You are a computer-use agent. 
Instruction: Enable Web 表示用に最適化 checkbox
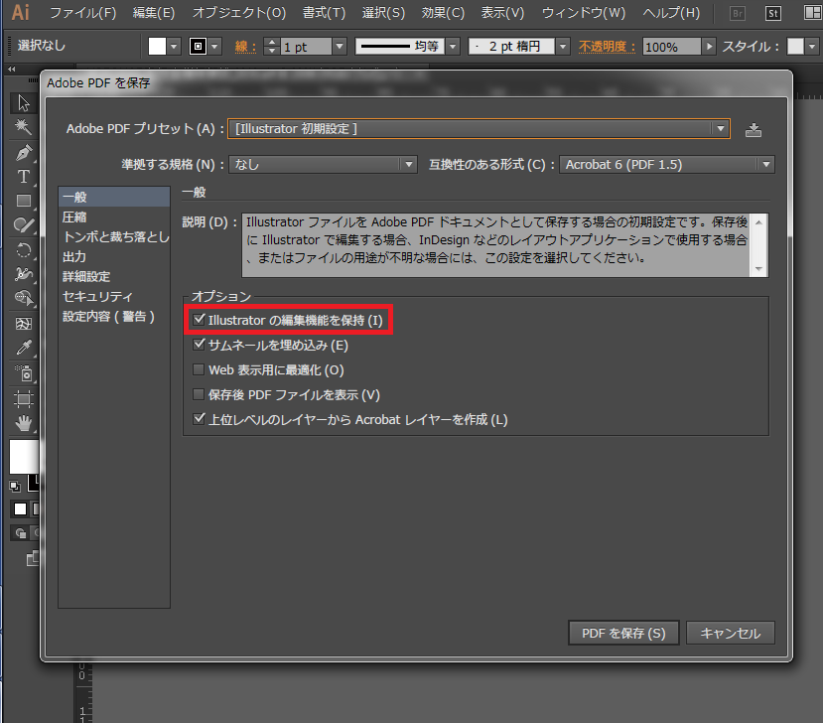pos(199,369)
